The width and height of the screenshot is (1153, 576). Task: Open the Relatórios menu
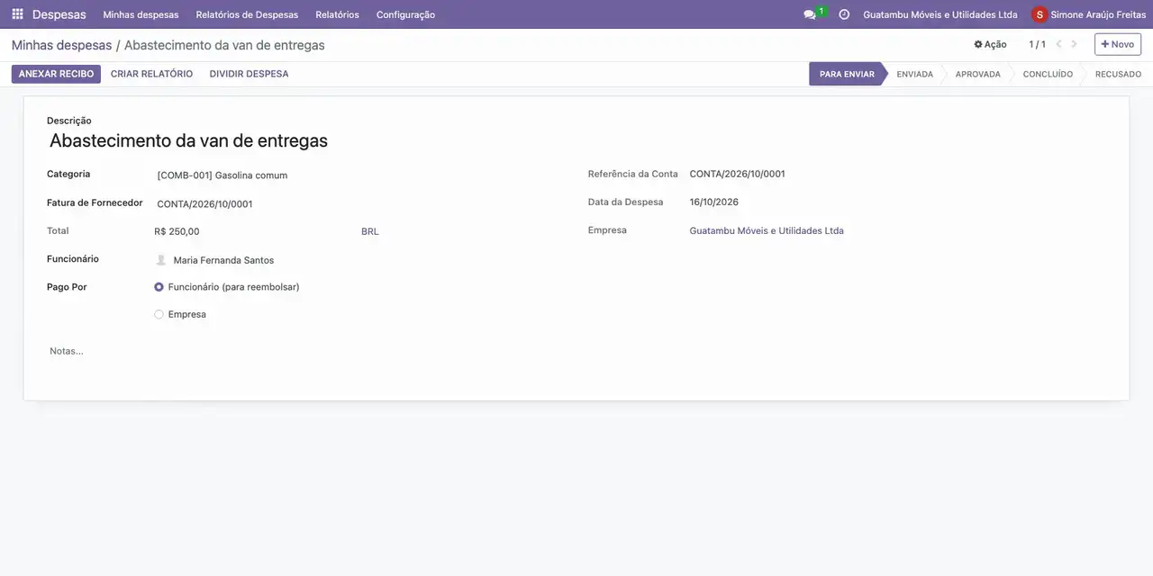pyautogui.click(x=337, y=14)
